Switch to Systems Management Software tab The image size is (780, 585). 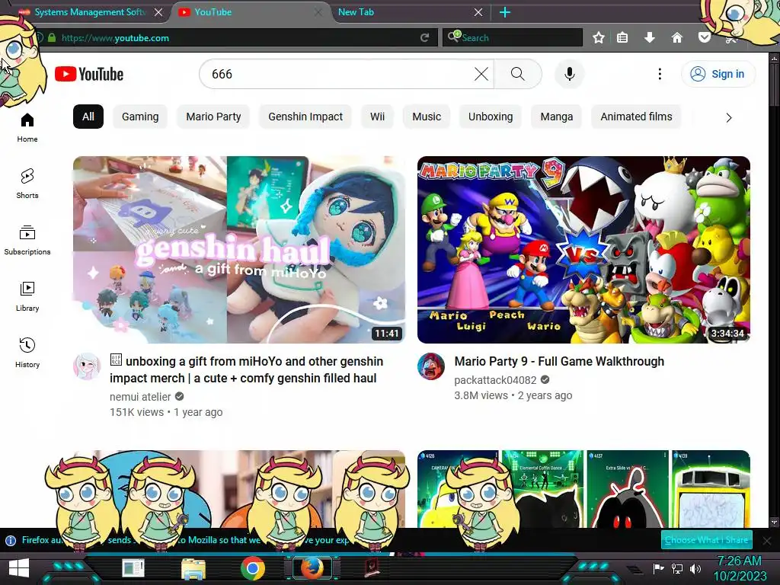(90, 12)
